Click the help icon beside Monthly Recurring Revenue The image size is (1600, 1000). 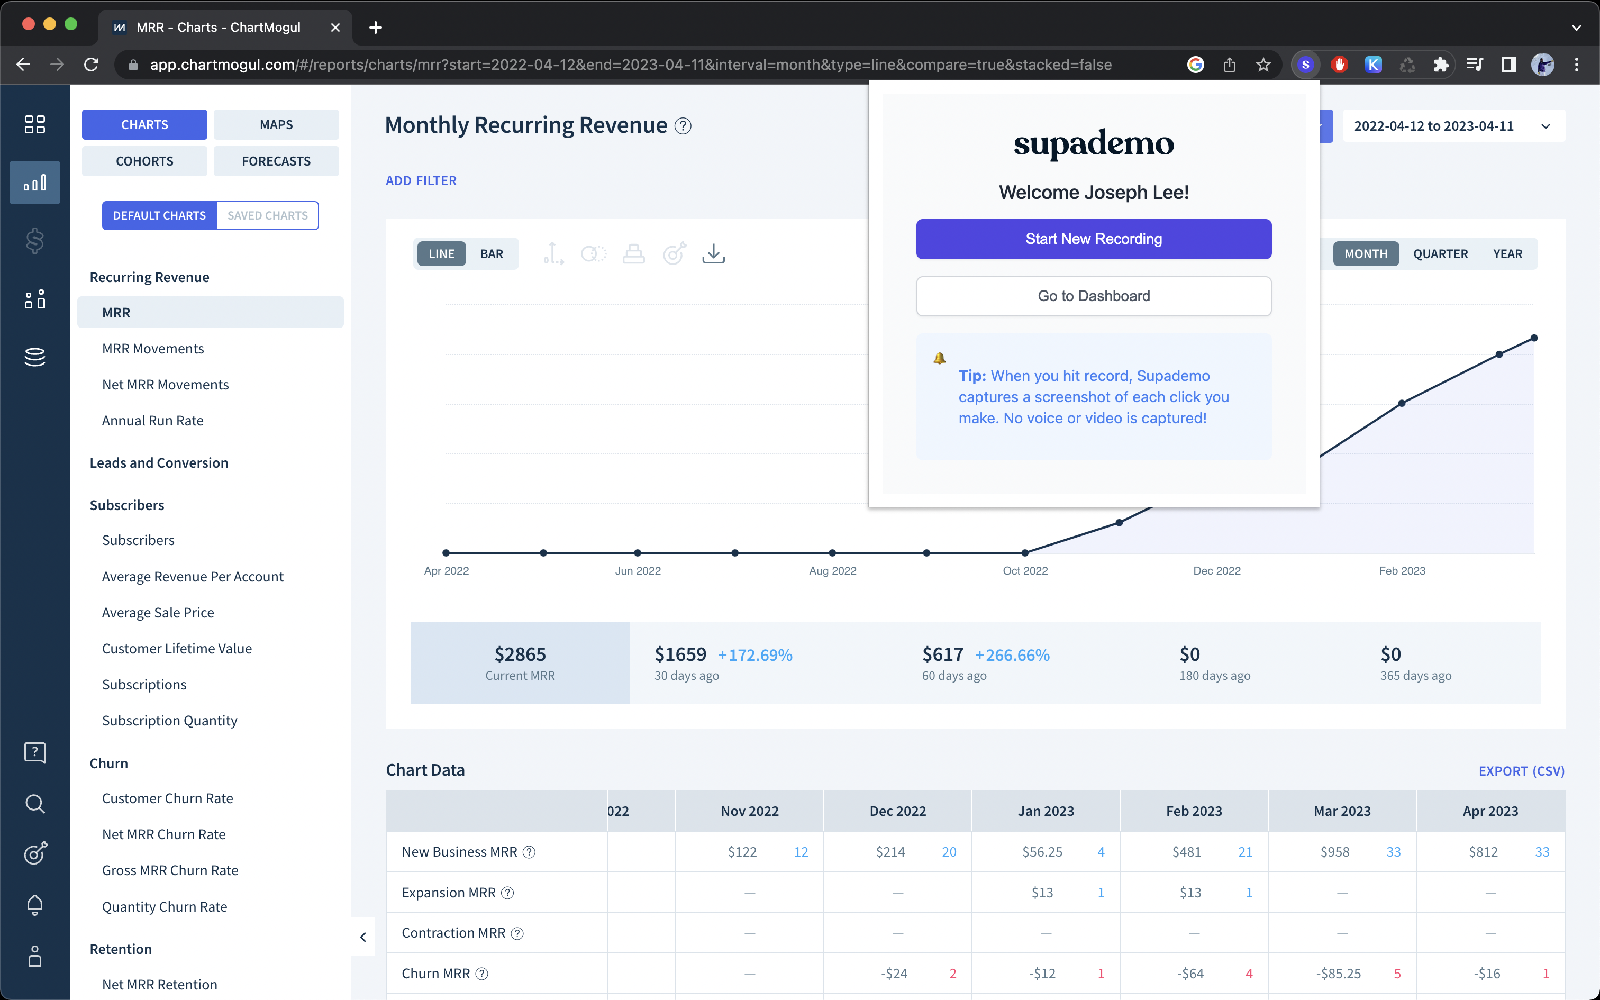tap(683, 126)
